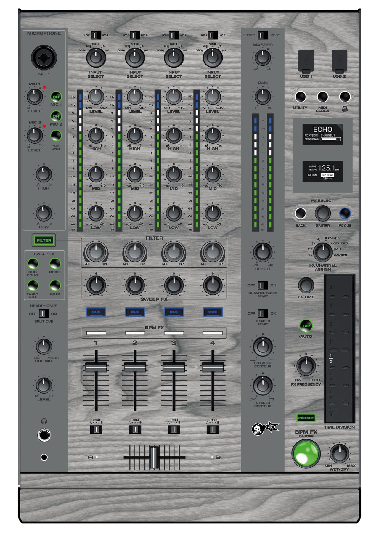379x539 pixels.
Task: Turn on MIC 2 ON button
Action: coord(56,116)
